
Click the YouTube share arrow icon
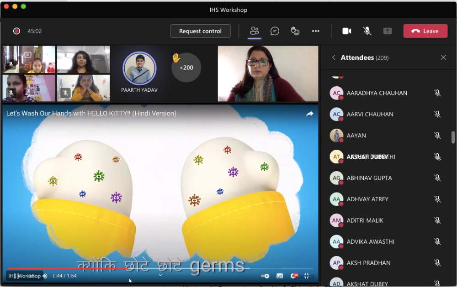coord(309,114)
